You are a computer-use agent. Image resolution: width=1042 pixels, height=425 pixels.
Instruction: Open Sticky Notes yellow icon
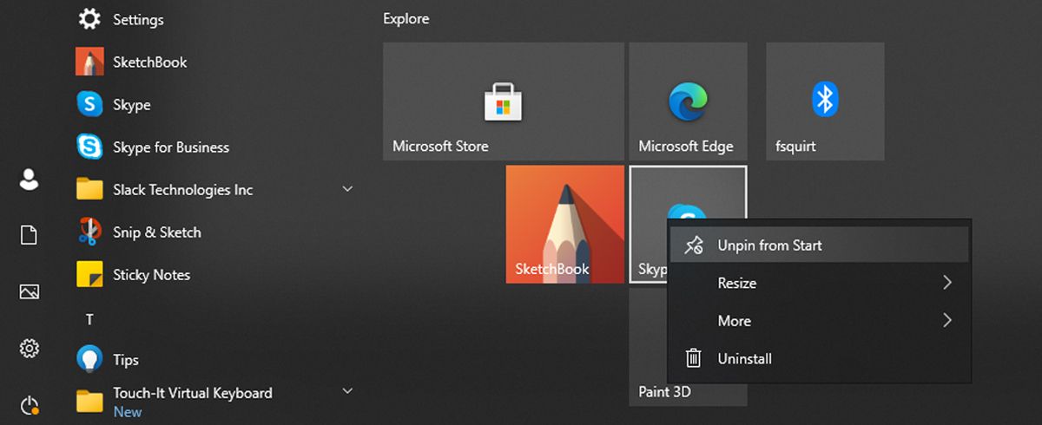tap(89, 274)
